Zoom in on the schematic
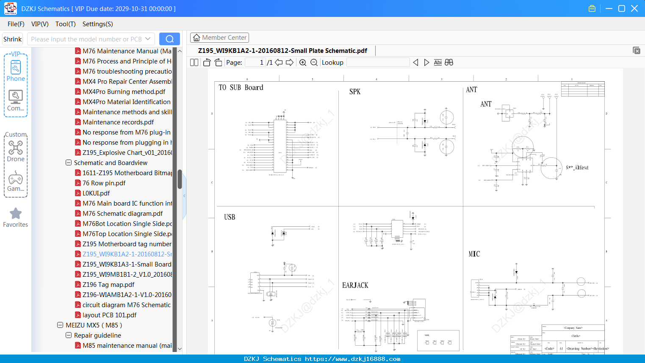 click(303, 63)
